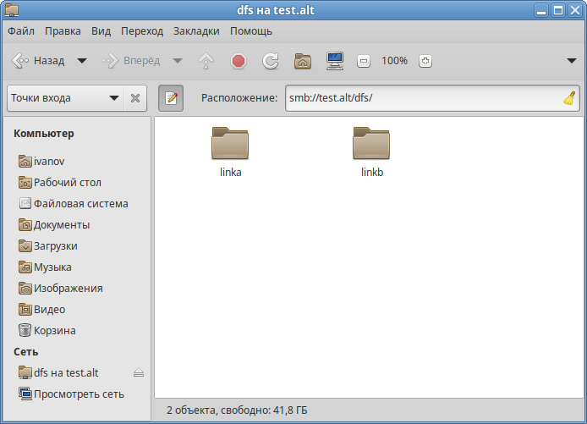Viewport: 587px width, 424px height.
Task: Toggle the text location edit button
Action: click(171, 98)
